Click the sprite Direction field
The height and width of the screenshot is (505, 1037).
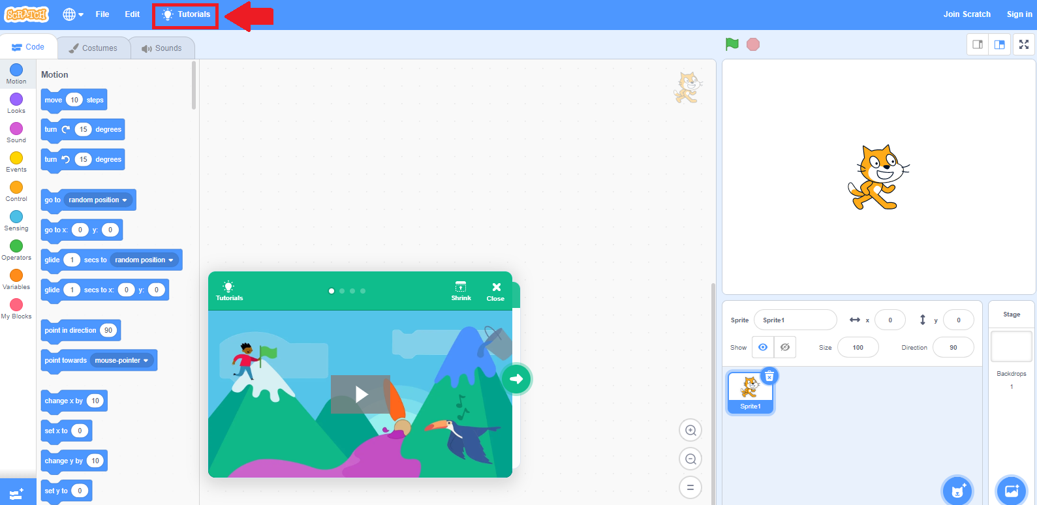pyautogui.click(x=953, y=347)
